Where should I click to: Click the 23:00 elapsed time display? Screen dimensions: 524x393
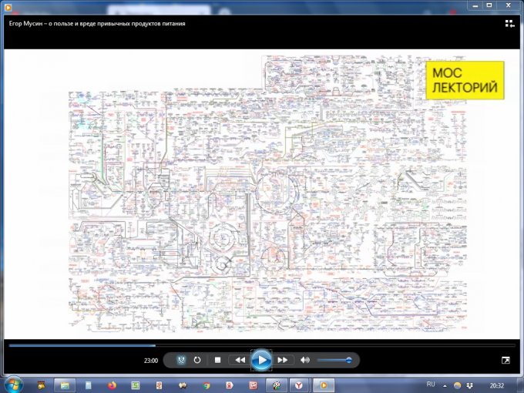151,361
